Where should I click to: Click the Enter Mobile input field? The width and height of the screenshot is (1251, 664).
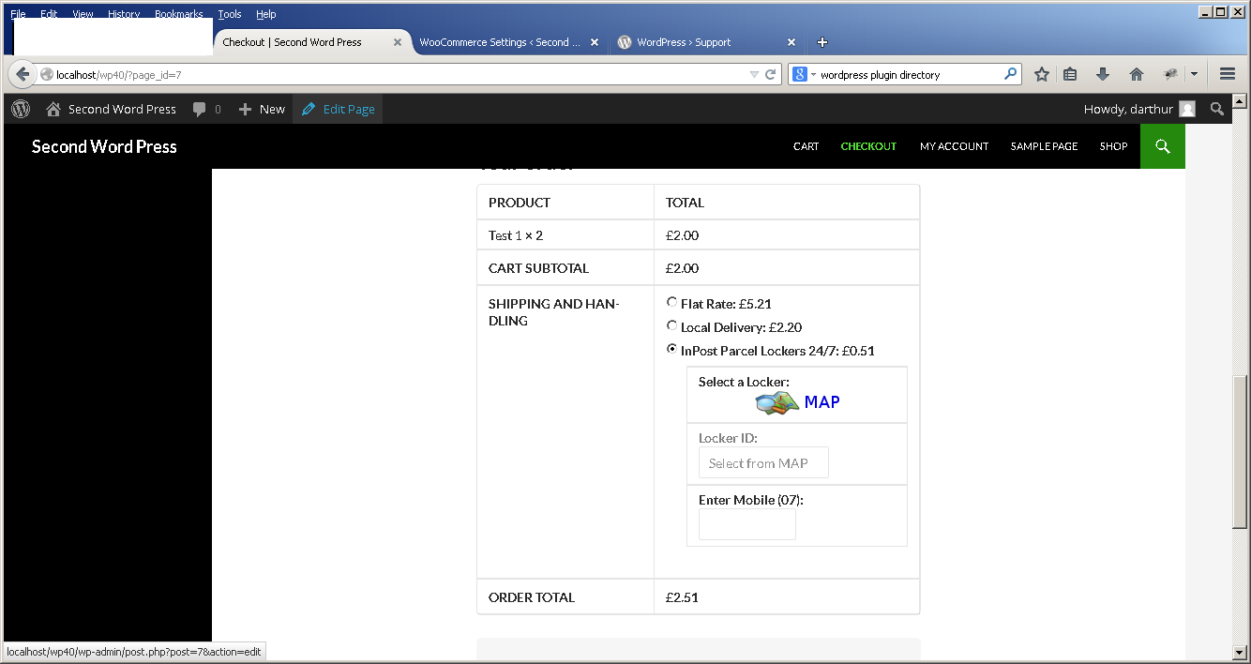coord(747,524)
